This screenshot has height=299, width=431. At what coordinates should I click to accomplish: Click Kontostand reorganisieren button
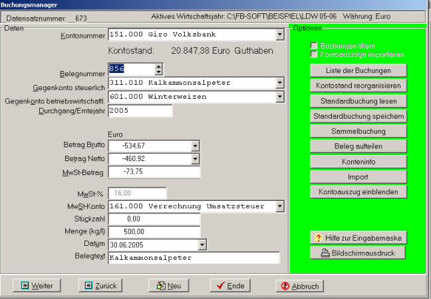click(359, 86)
